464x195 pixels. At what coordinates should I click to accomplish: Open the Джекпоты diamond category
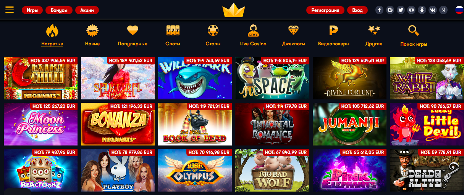(293, 35)
